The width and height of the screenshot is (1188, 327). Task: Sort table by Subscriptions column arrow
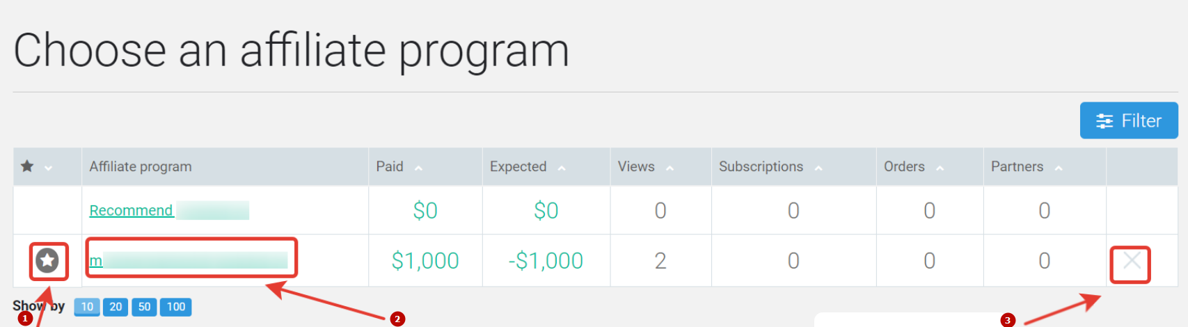tap(818, 168)
